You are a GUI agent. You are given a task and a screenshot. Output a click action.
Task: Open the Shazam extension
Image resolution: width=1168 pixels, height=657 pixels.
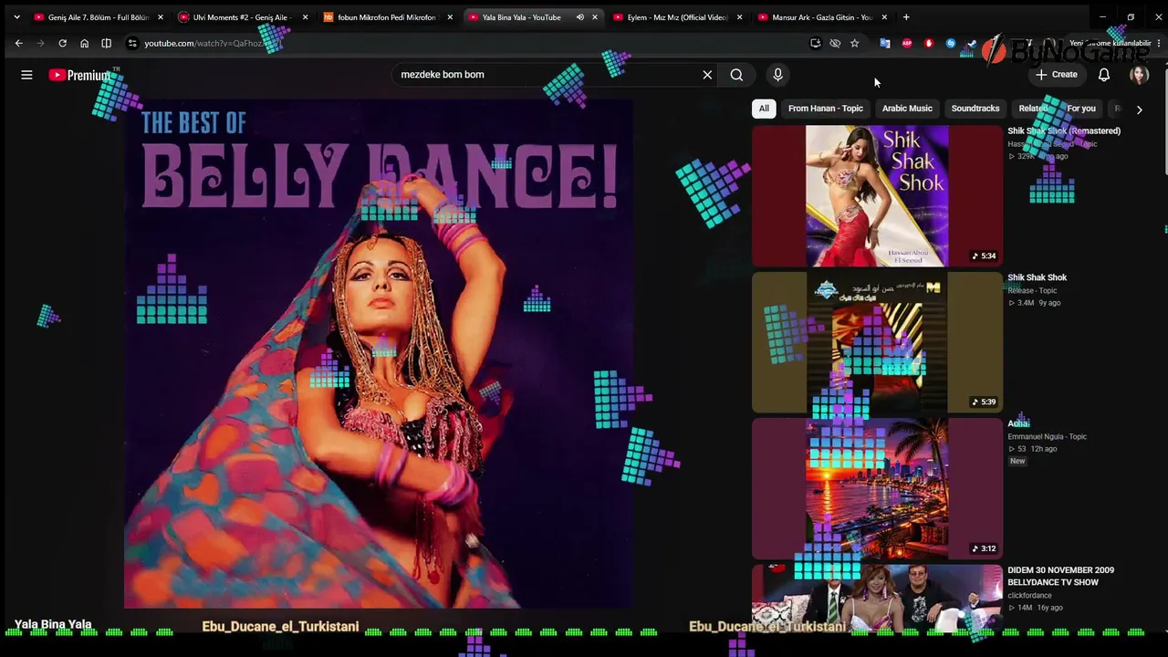(950, 43)
